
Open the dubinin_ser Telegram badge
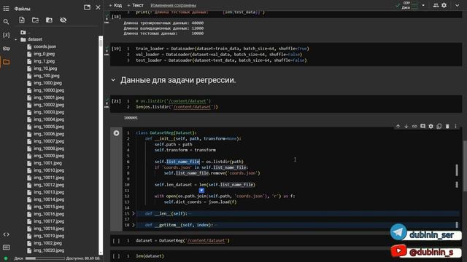click(426, 233)
